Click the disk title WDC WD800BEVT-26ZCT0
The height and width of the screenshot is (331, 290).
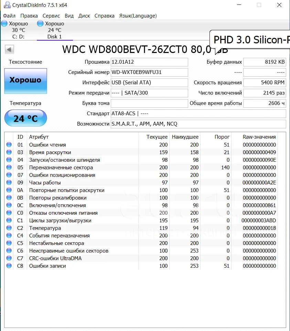pos(125,50)
